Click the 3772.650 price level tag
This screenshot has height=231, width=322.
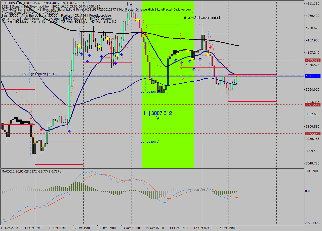312,134
